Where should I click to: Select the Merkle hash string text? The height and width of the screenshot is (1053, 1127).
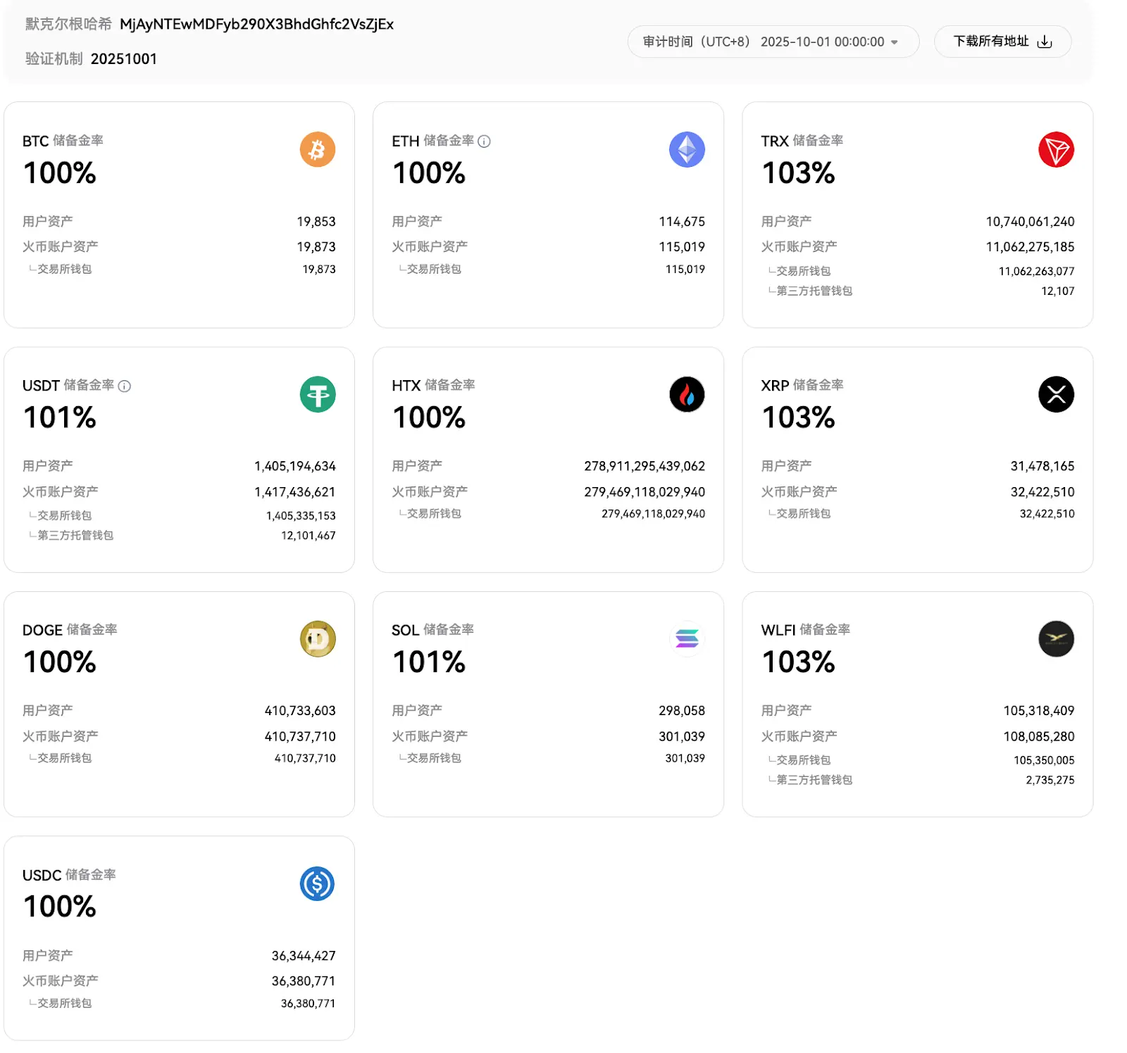[256, 25]
